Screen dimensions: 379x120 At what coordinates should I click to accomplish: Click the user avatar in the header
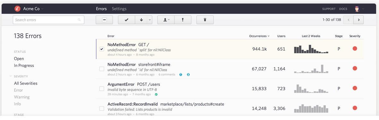point(357,9)
